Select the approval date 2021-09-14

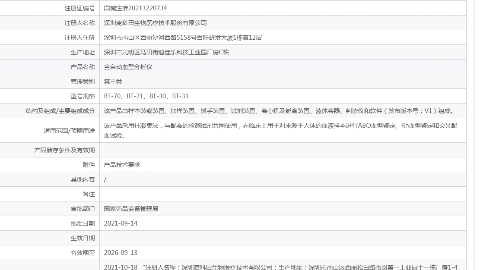point(121,223)
